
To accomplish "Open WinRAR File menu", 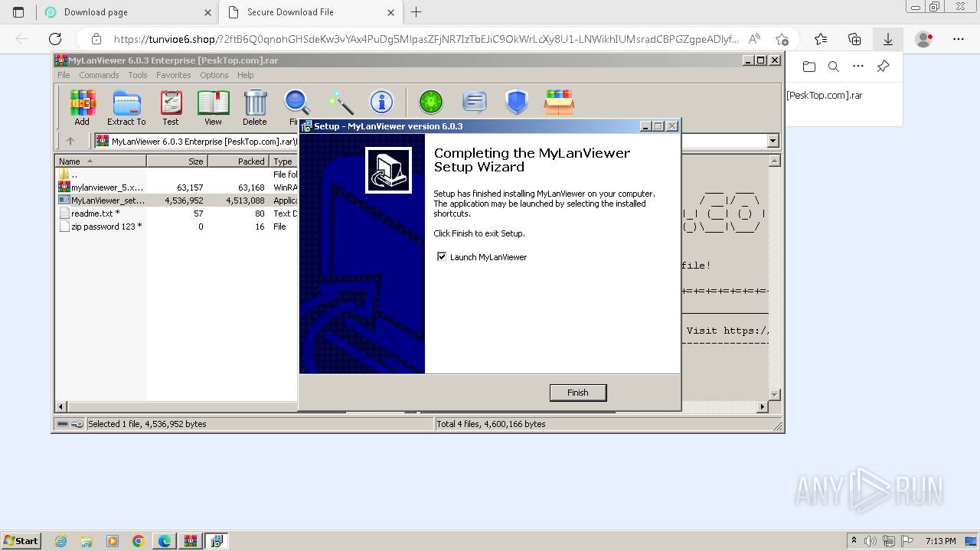I will (x=64, y=75).
